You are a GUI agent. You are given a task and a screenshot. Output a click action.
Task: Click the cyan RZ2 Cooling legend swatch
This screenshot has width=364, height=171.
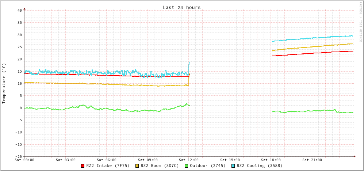click(233, 166)
